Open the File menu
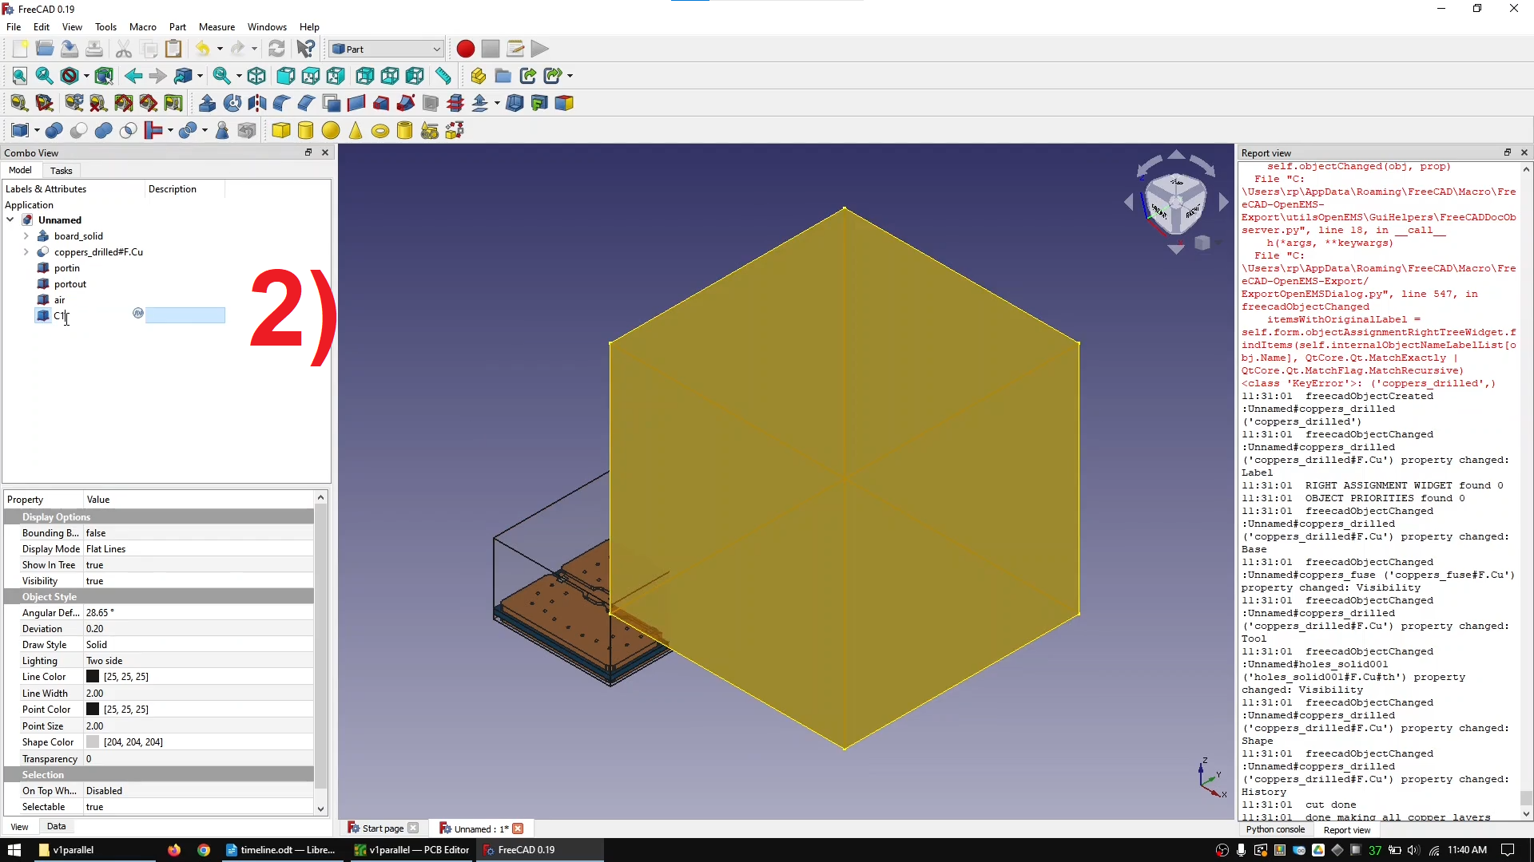The height and width of the screenshot is (862, 1534). tap(14, 26)
